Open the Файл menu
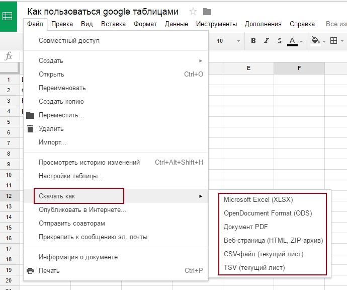 (35, 24)
